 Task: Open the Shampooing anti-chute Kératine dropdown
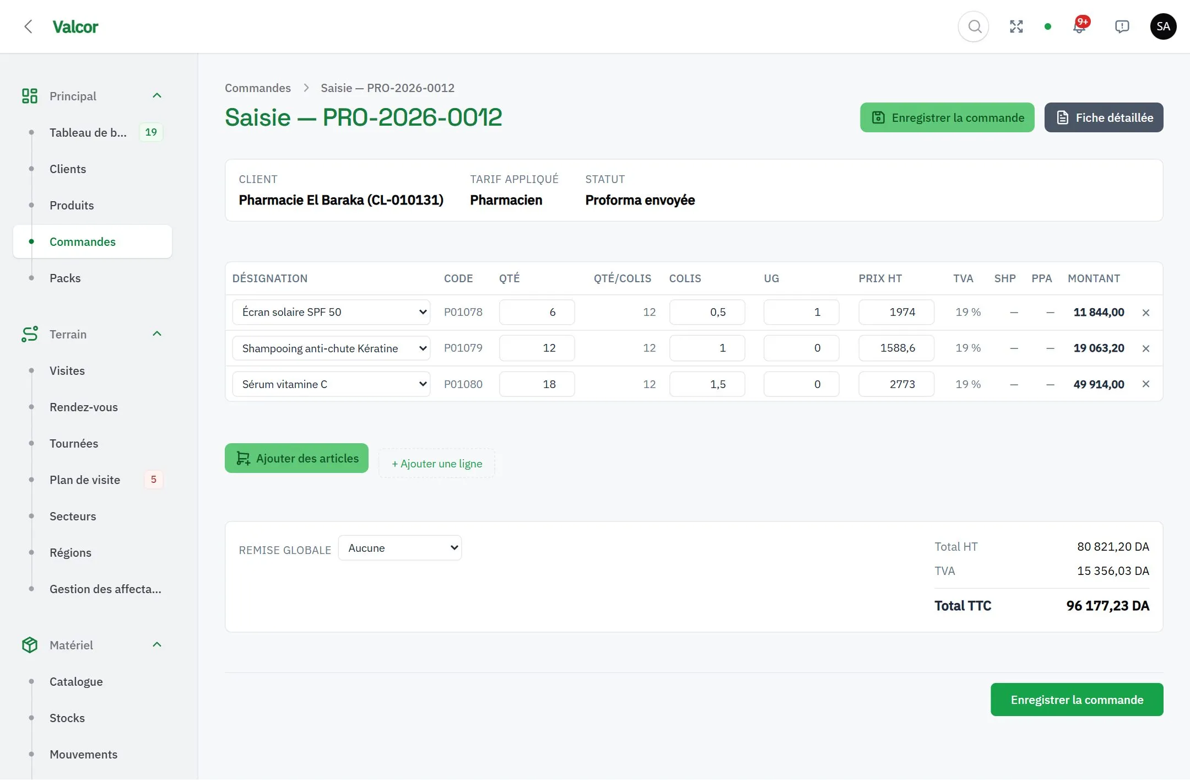(x=331, y=348)
